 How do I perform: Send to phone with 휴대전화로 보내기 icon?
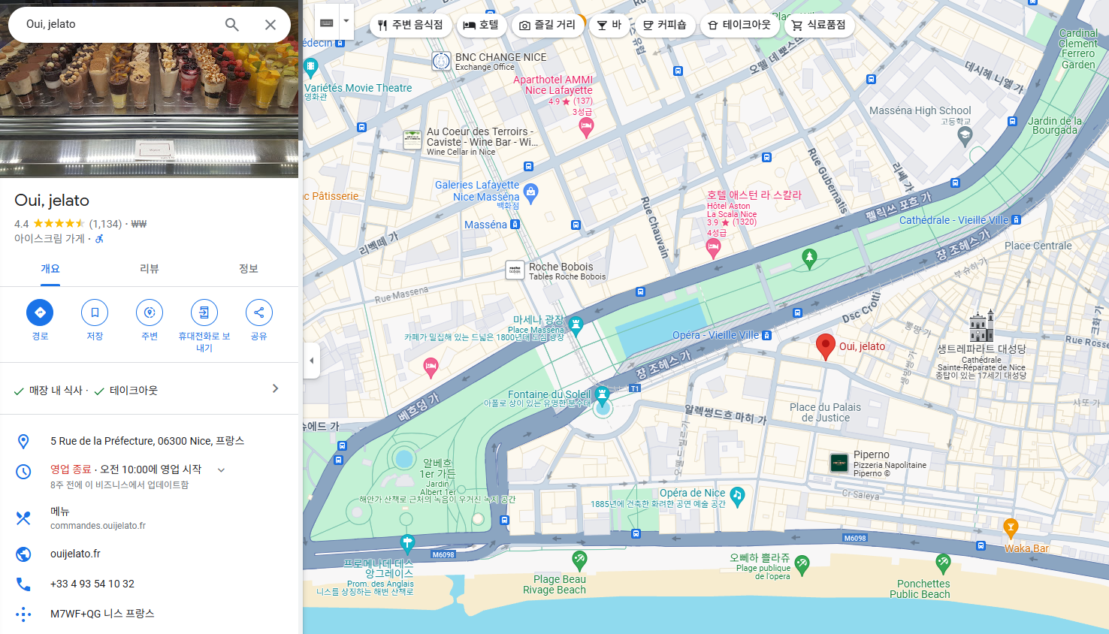204,312
